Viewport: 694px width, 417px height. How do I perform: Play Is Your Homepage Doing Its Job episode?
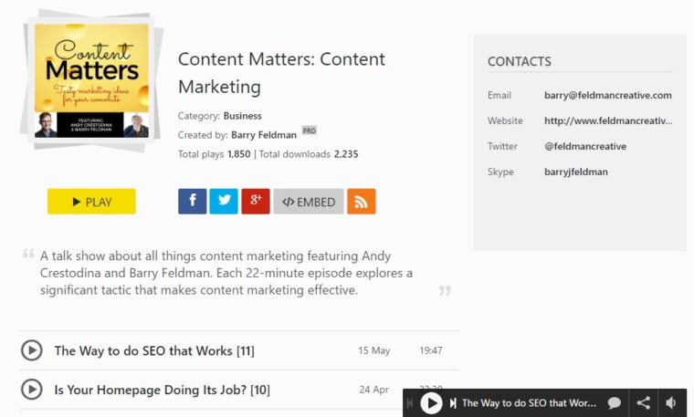(32, 390)
